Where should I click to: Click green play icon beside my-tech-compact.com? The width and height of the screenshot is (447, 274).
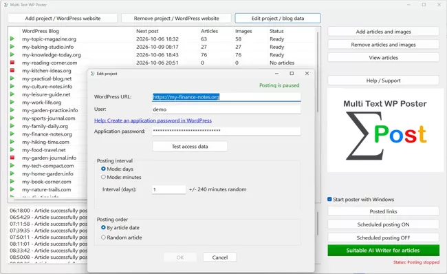12,165
